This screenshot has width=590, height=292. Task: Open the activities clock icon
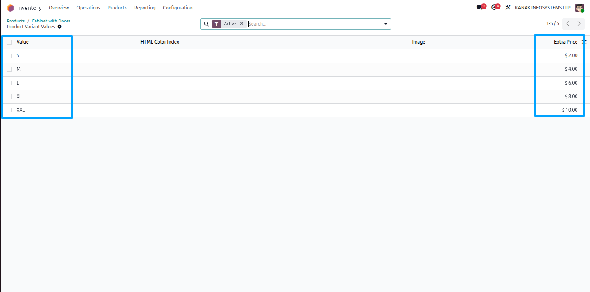[494, 8]
